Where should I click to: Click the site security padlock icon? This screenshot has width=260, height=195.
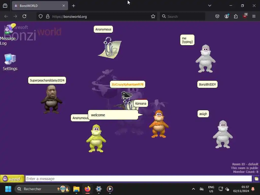point(48,17)
